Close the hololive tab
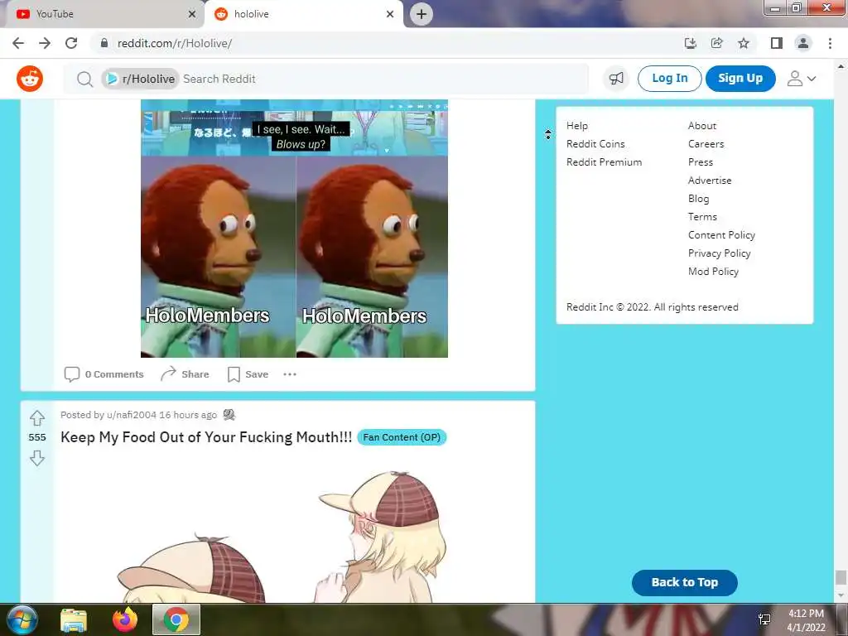The width and height of the screenshot is (848, 636). click(x=390, y=14)
